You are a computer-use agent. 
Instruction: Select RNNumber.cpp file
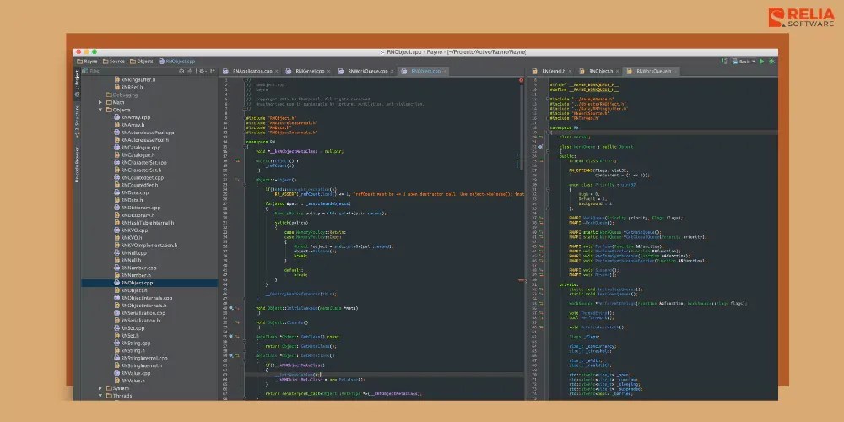134,268
